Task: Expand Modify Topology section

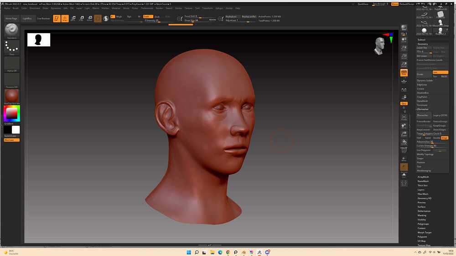Action: 425,154
